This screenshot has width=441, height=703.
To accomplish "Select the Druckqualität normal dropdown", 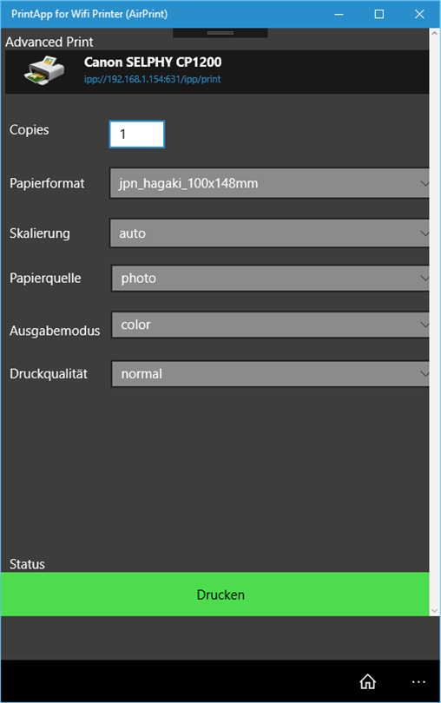I will click(x=270, y=374).
